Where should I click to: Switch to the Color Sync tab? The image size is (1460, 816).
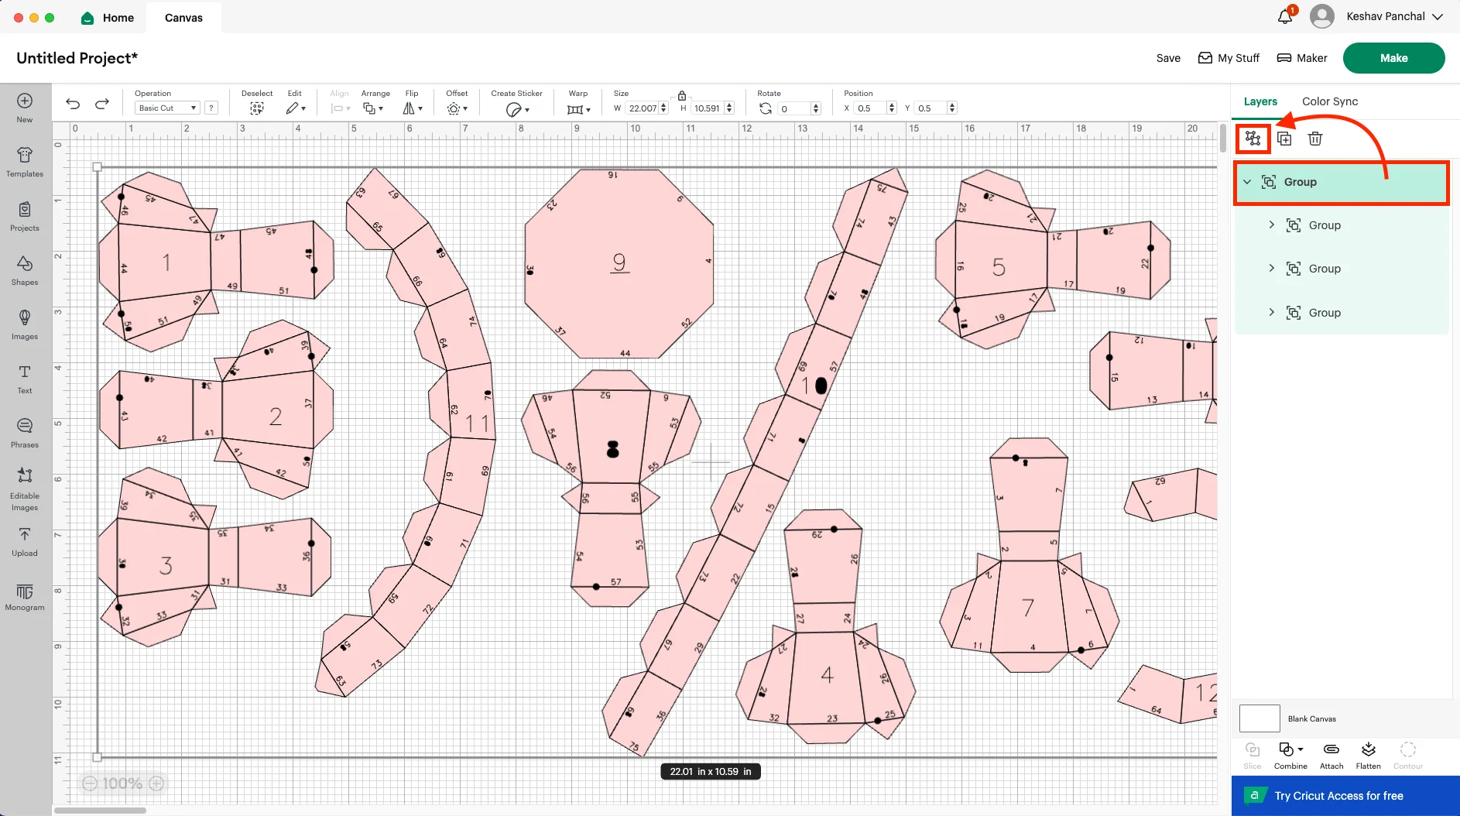[x=1330, y=101]
